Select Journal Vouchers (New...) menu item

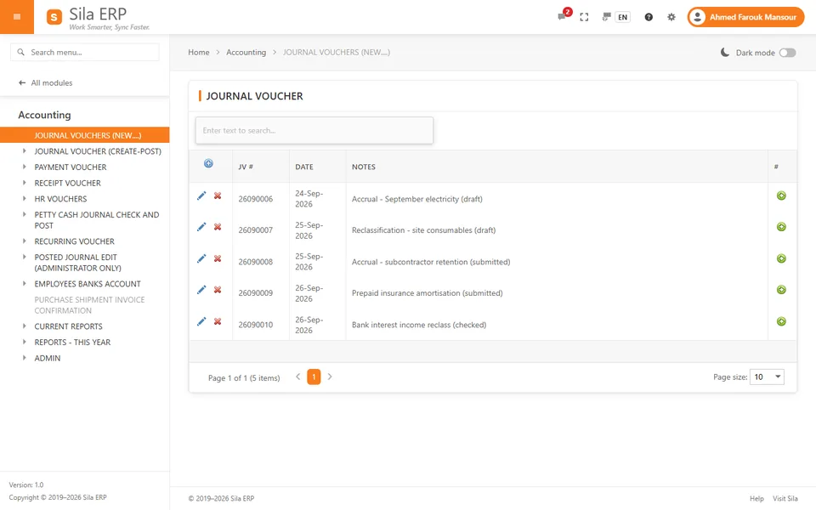[85, 135]
